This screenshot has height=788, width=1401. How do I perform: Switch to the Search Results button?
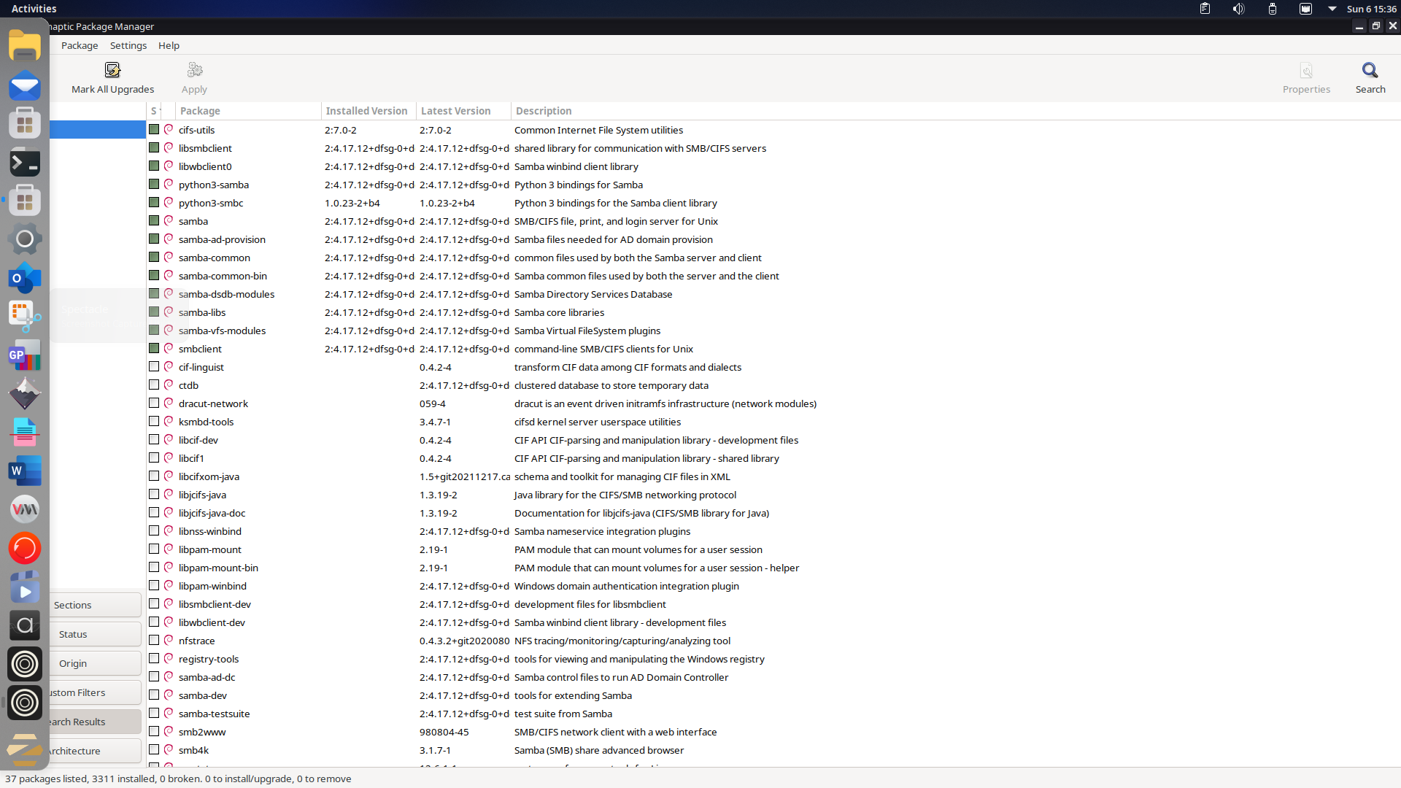coord(96,722)
